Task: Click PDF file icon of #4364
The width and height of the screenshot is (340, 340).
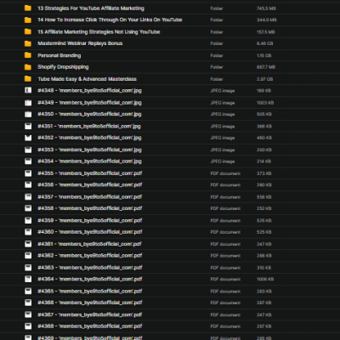Action: 28,279
